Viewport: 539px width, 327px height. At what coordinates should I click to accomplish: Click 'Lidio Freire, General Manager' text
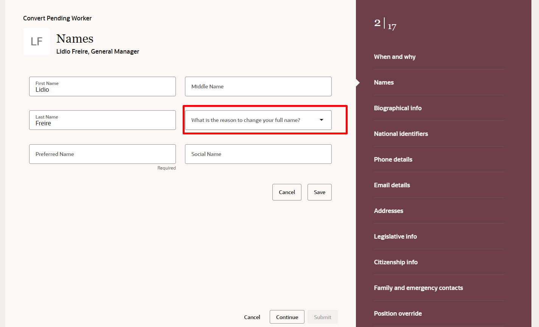point(98,51)
